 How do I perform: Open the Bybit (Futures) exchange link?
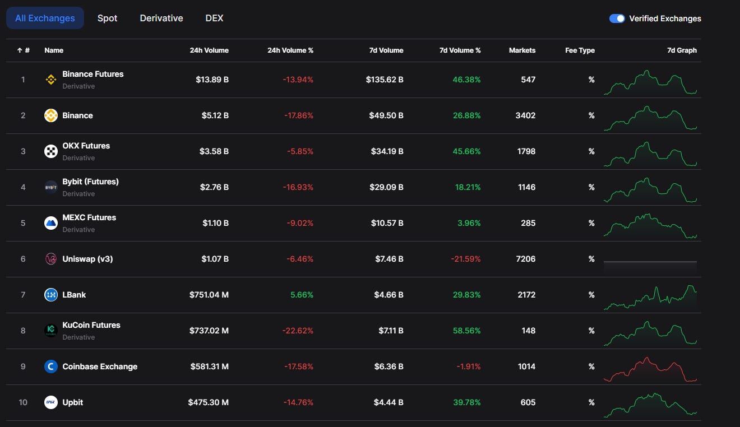[x=90, y=182]
